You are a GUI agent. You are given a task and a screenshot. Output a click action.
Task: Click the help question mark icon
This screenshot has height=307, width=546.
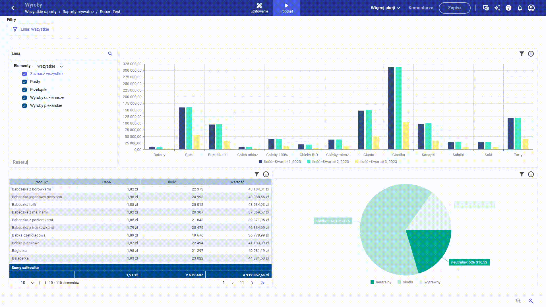click(x=509, y=8)
